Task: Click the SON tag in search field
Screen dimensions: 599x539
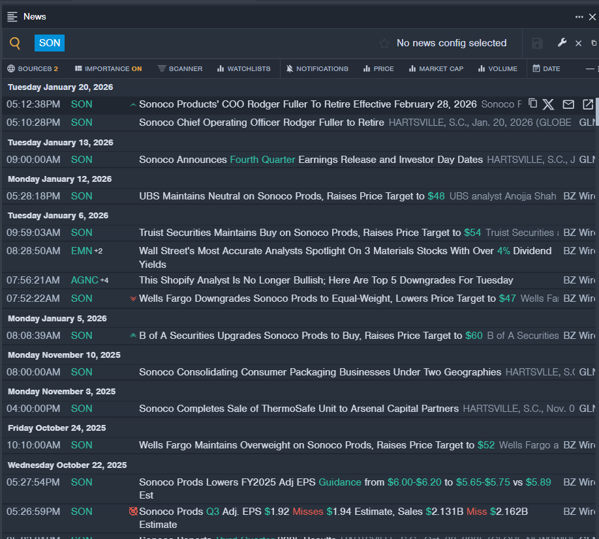Action: tap(50, 43)
